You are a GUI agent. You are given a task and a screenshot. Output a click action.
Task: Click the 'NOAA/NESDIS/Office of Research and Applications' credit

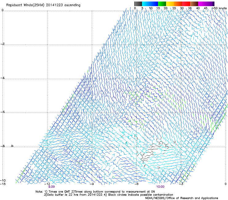click(x=181, y=198)
